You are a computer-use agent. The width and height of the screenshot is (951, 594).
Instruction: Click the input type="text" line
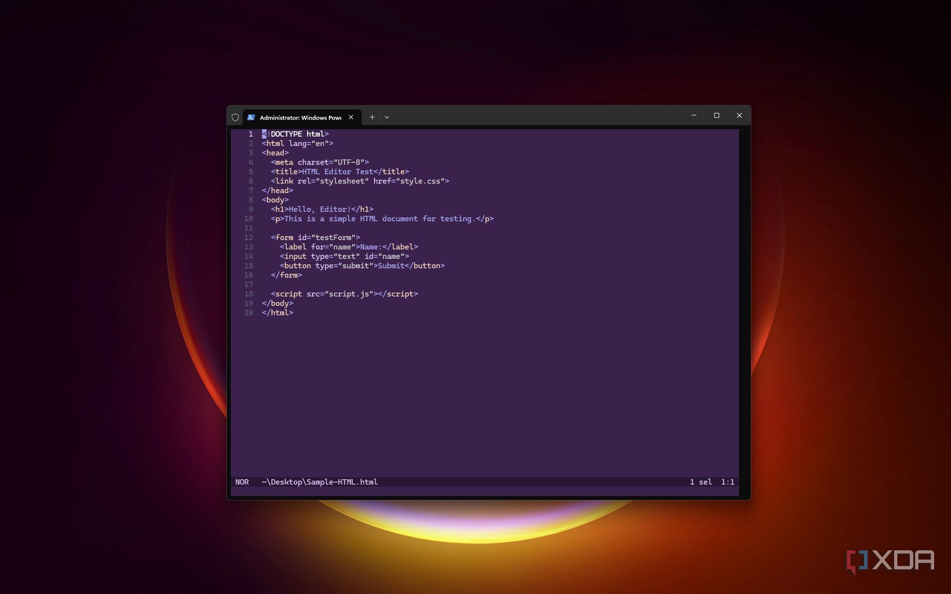345,256
